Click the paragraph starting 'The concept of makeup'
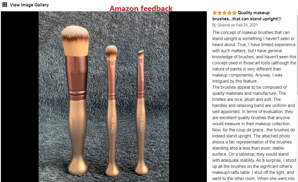Screen dimensions: 298x182 pyautogui.click(x=254, y=57)
